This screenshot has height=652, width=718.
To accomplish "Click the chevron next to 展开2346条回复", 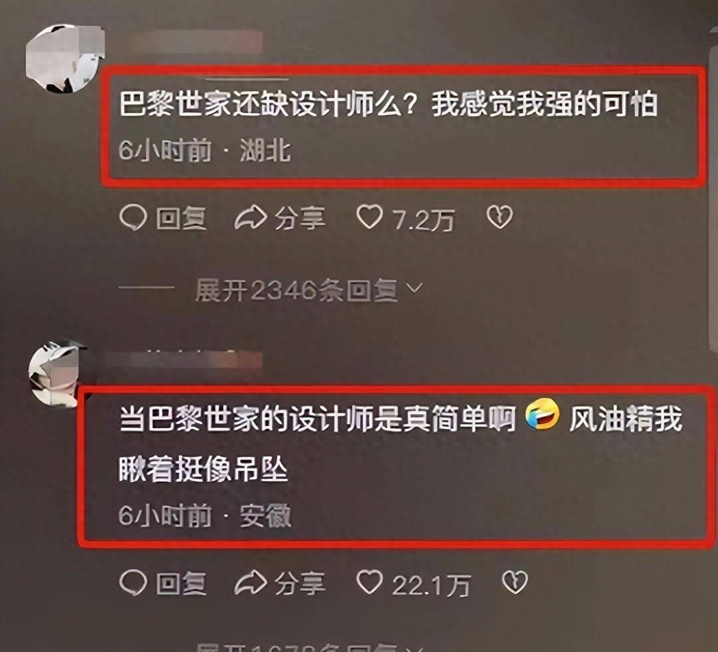I will 414,288.
